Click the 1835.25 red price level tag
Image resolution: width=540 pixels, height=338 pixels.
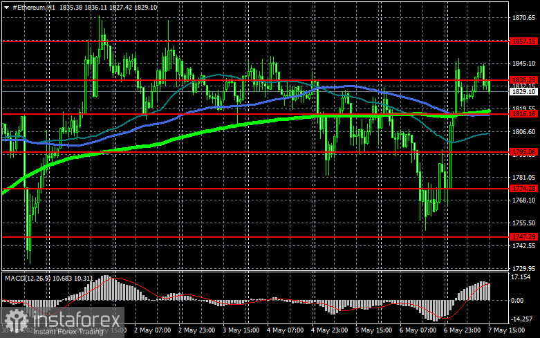[523, 80]
